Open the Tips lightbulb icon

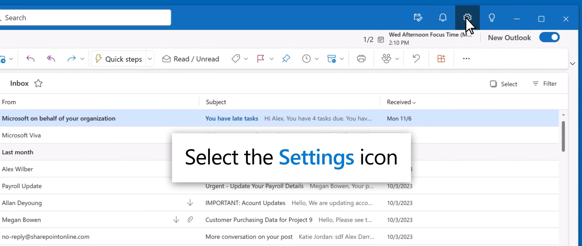pos(492,18)
